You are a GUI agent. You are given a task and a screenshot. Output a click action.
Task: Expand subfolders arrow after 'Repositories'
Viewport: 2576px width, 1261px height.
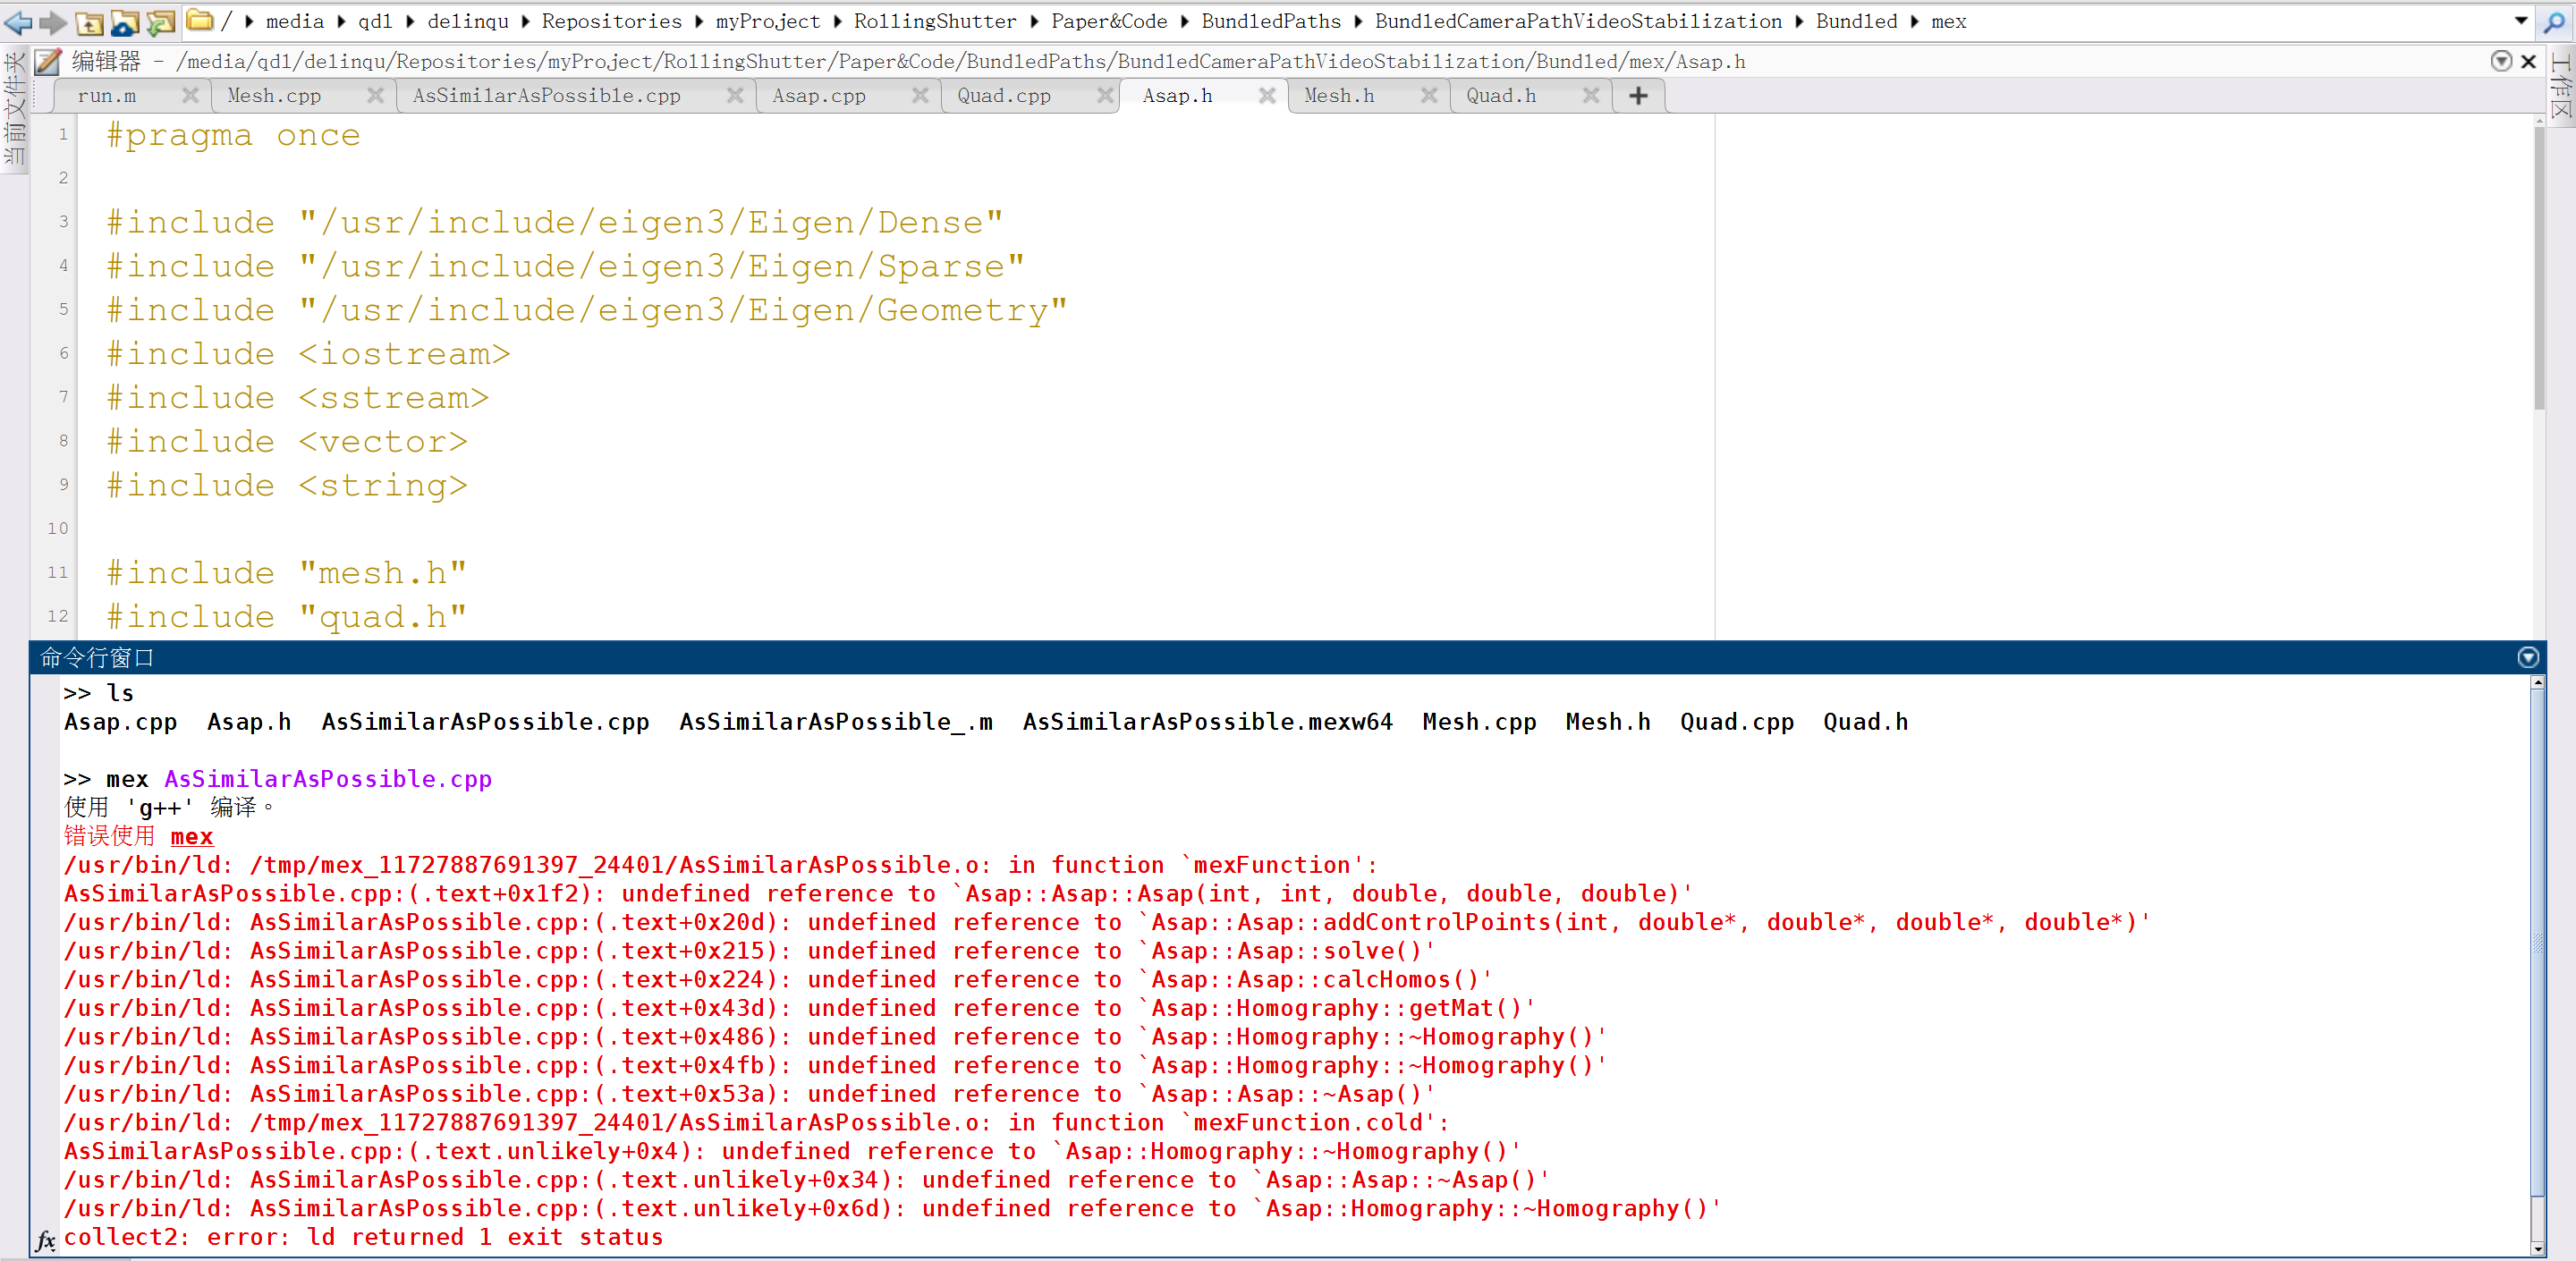(699, 22)
